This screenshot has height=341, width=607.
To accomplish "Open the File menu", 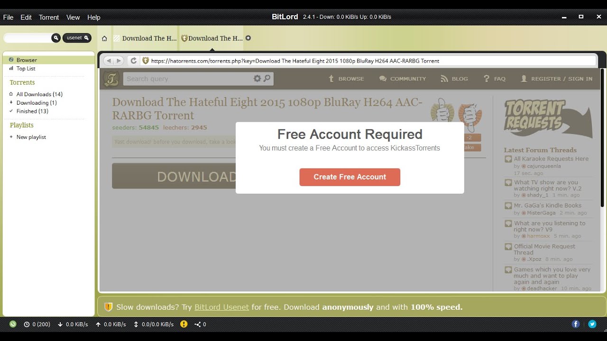I will (x=8, y=17).
